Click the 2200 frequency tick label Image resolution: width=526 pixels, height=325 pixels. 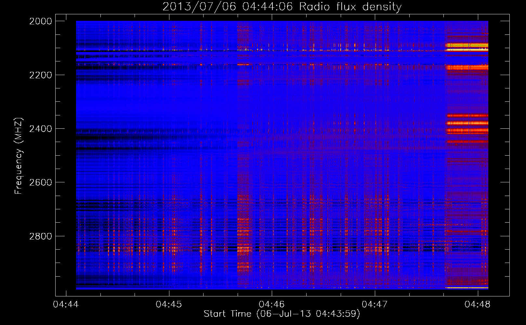(x=41, y=75)
